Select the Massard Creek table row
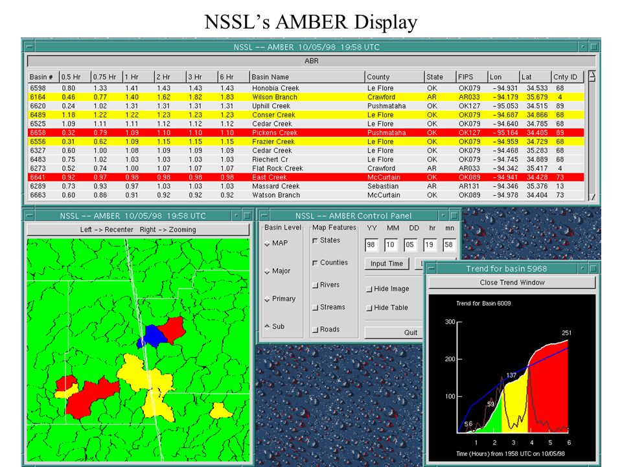 click(306, 186)
